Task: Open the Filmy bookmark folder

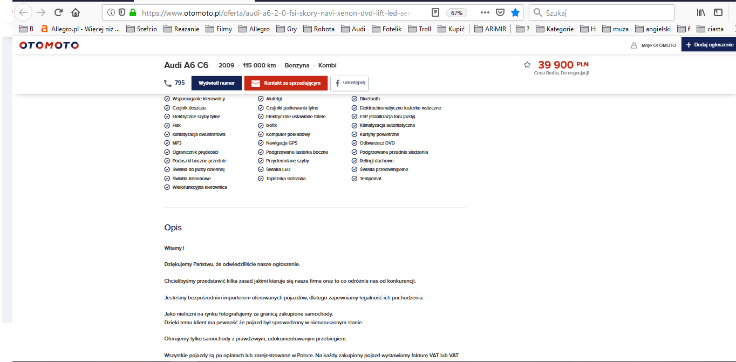Action: pos(219,29)
